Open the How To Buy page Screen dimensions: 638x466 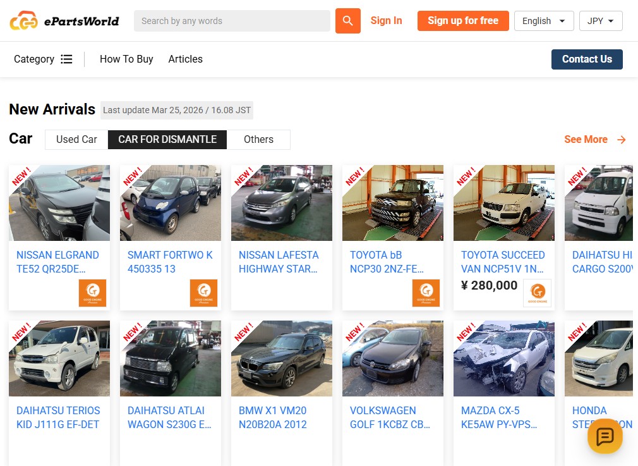coord(126,59)
